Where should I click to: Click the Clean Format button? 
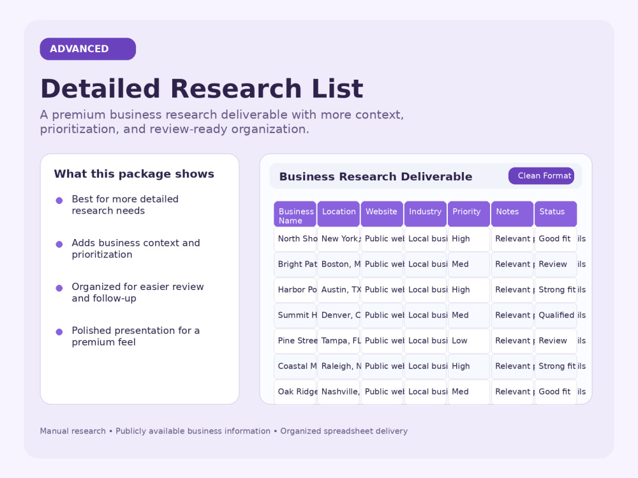point(541,176)
